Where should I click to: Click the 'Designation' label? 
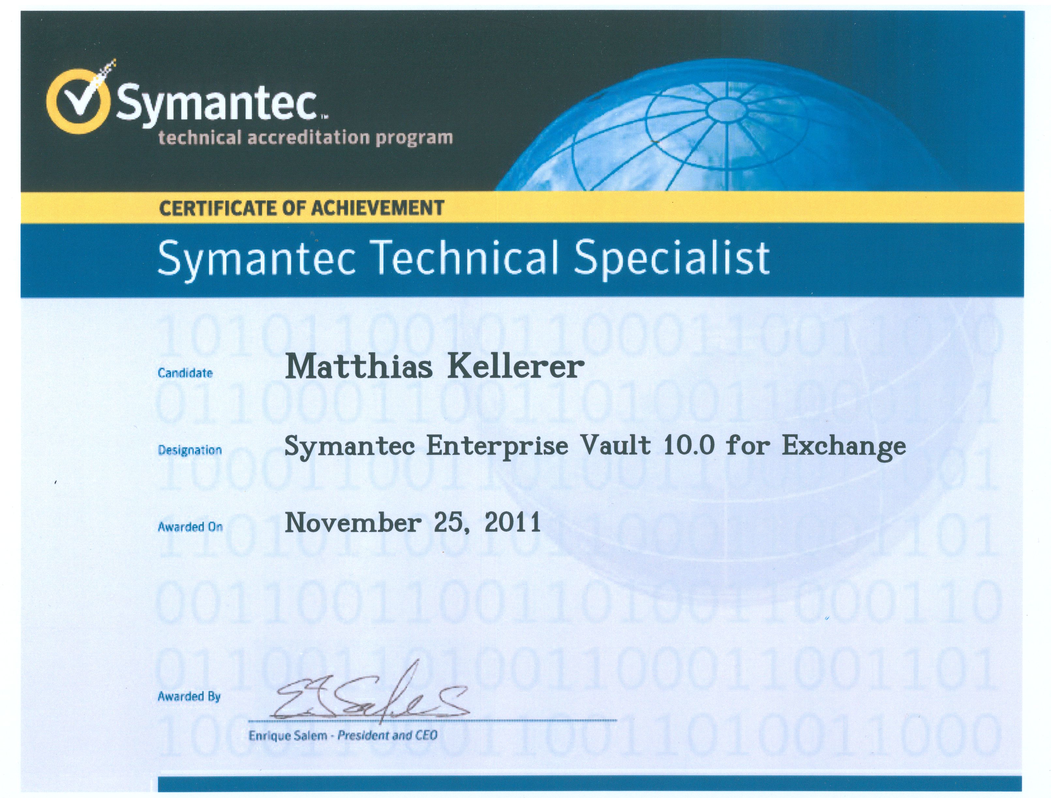pyautogui.click(x=190, y=450)
